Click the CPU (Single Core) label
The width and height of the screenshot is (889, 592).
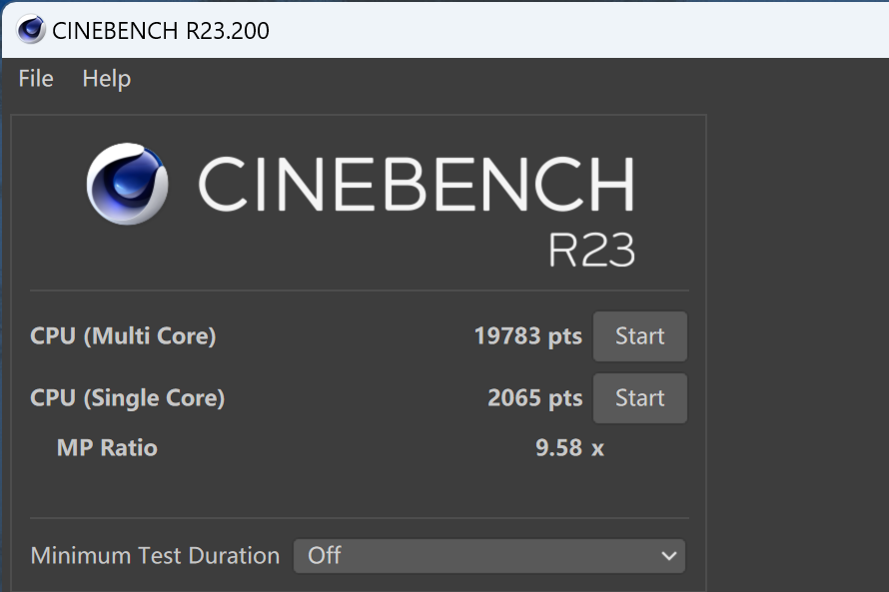128,397
